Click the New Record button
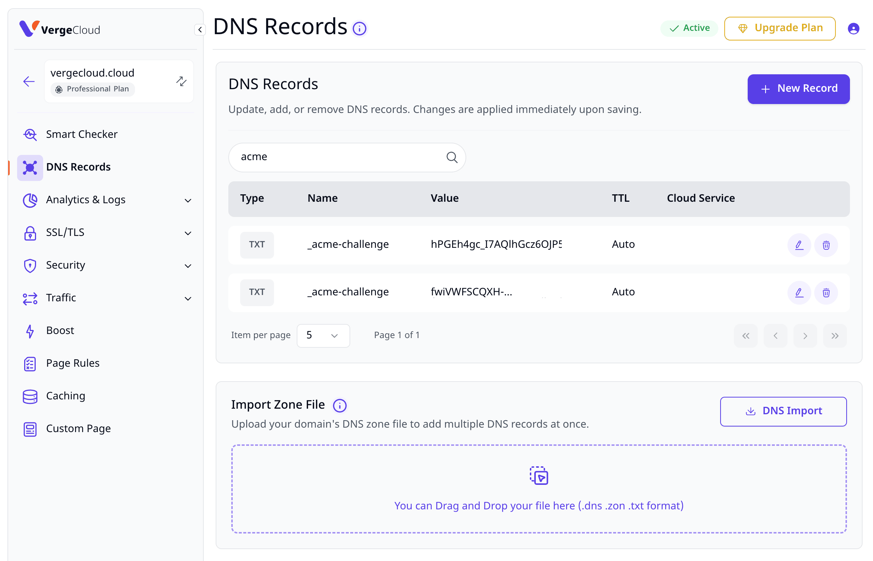The height and width of the screenshot is (561, 873). (x=798, y=89)
